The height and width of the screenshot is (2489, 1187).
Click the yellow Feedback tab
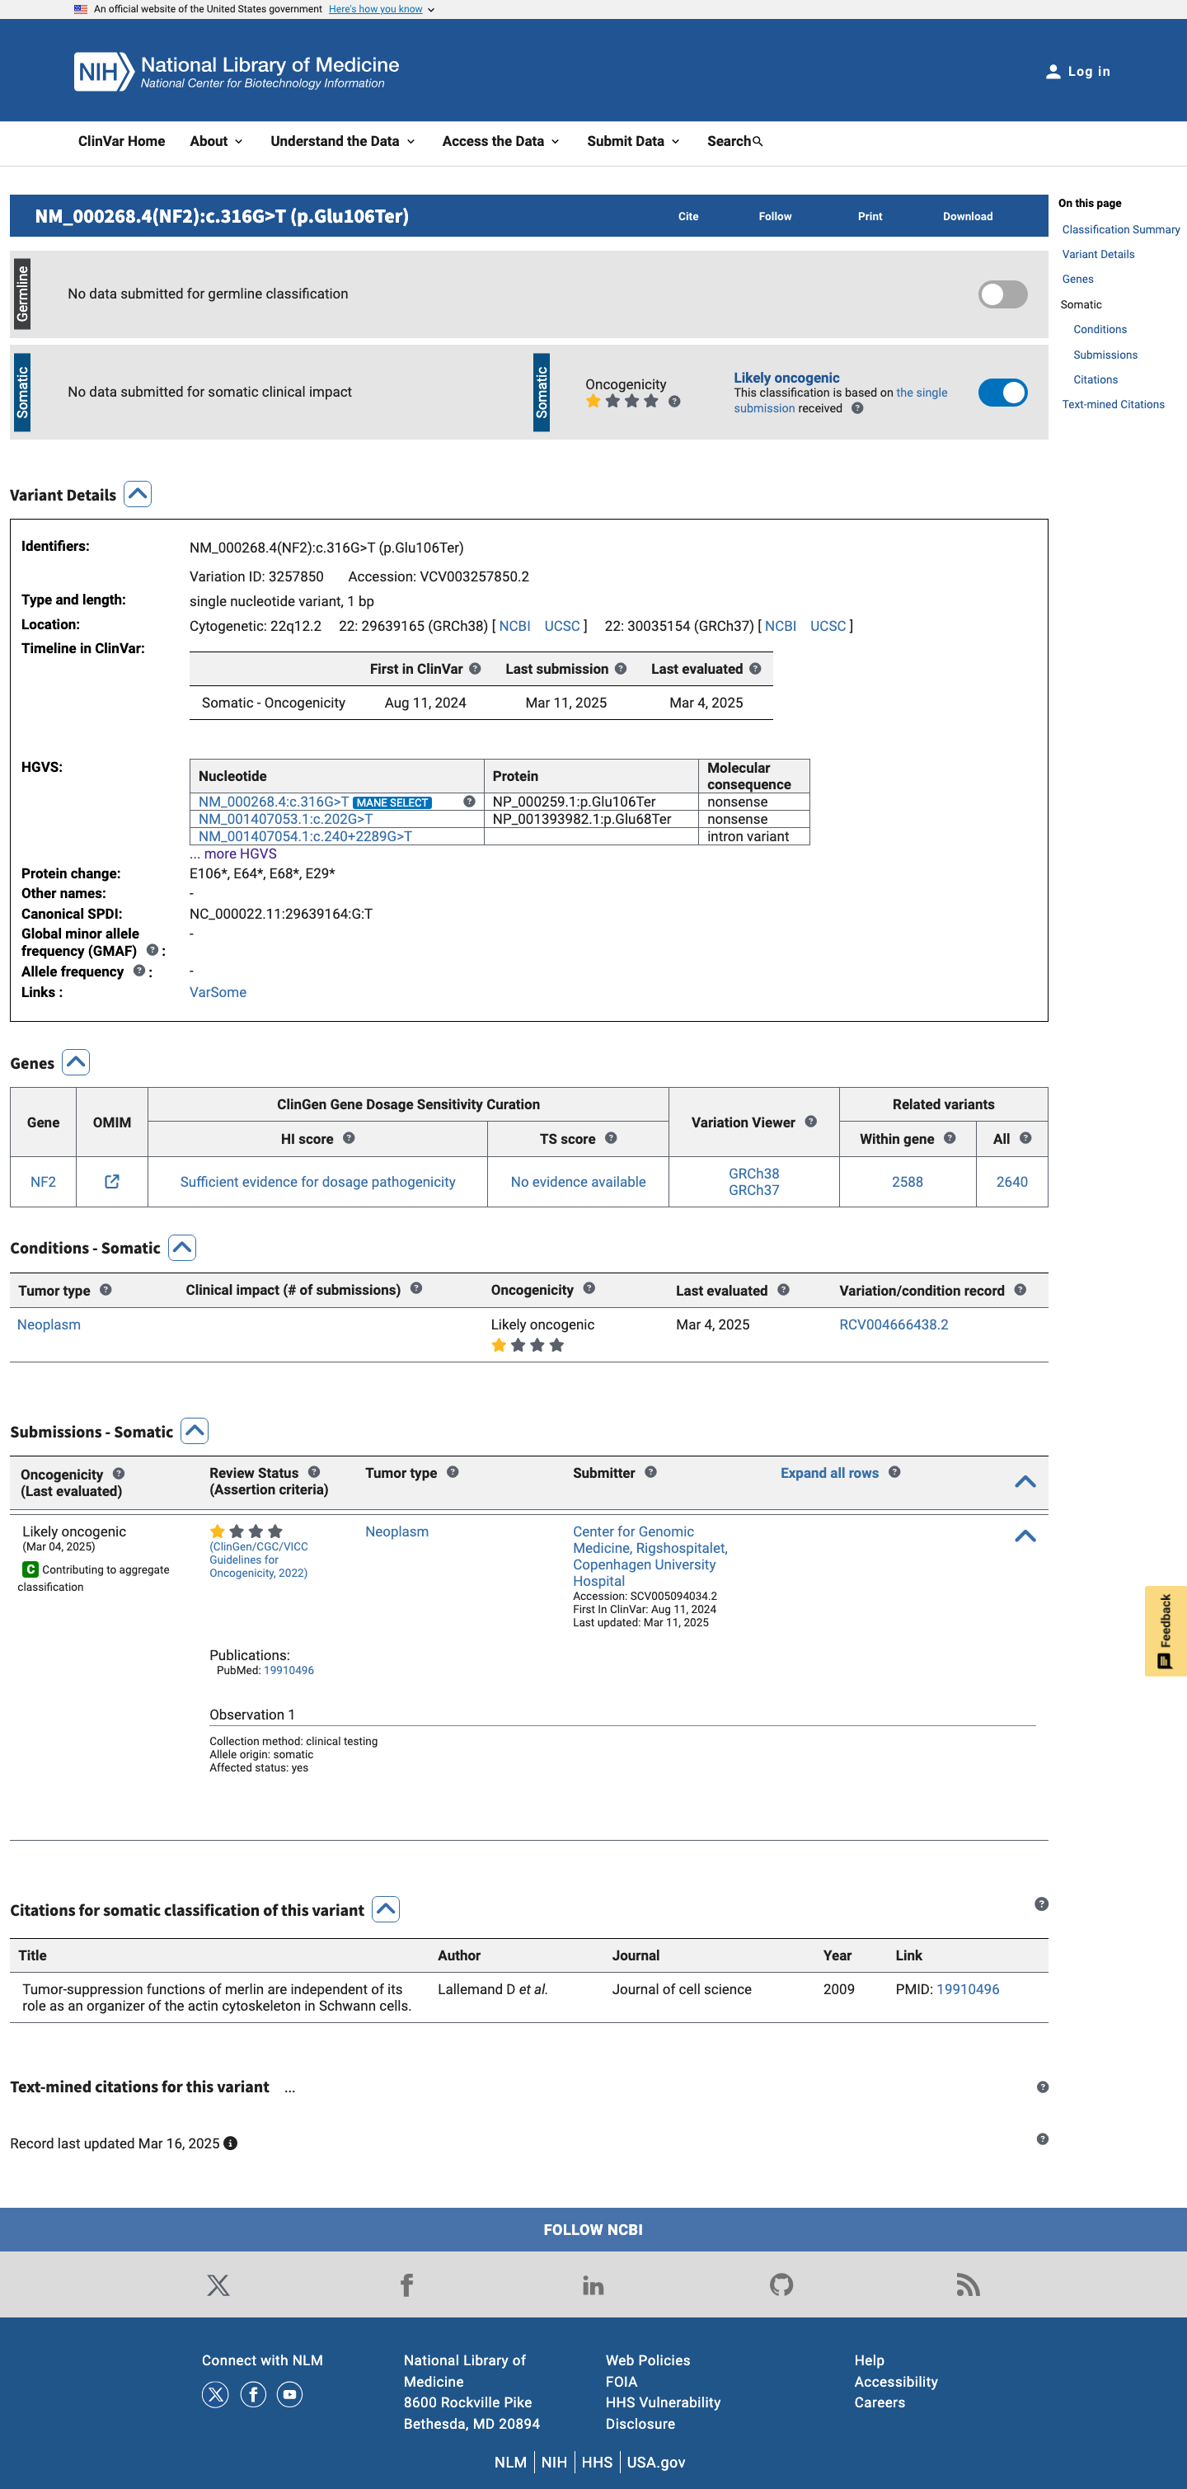[x=1166, y=1631]
